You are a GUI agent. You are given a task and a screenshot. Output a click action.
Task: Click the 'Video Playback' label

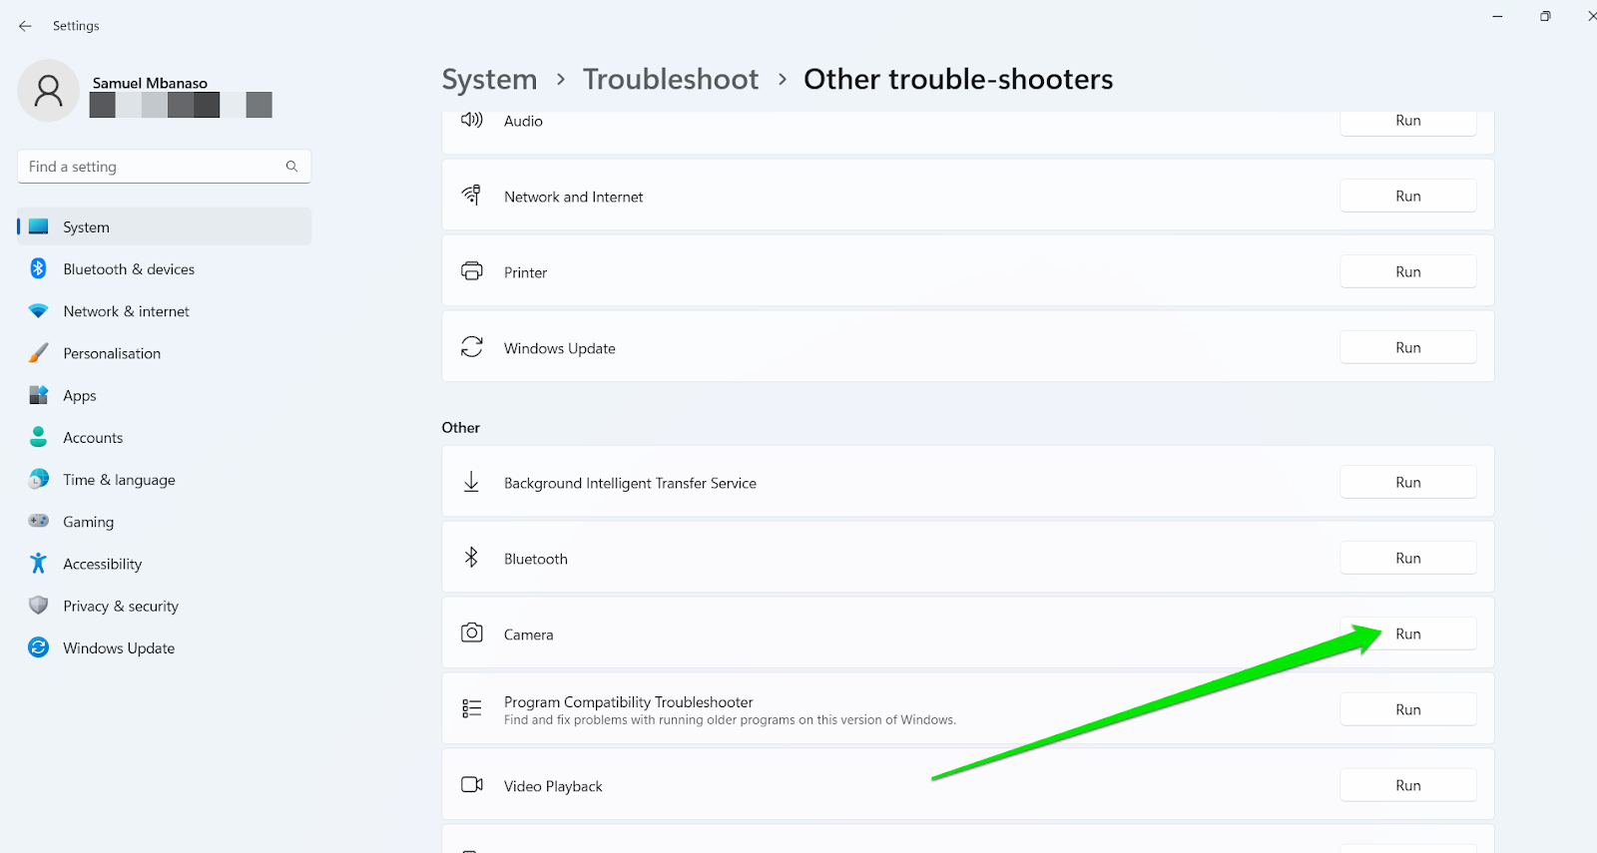point(553,786)
